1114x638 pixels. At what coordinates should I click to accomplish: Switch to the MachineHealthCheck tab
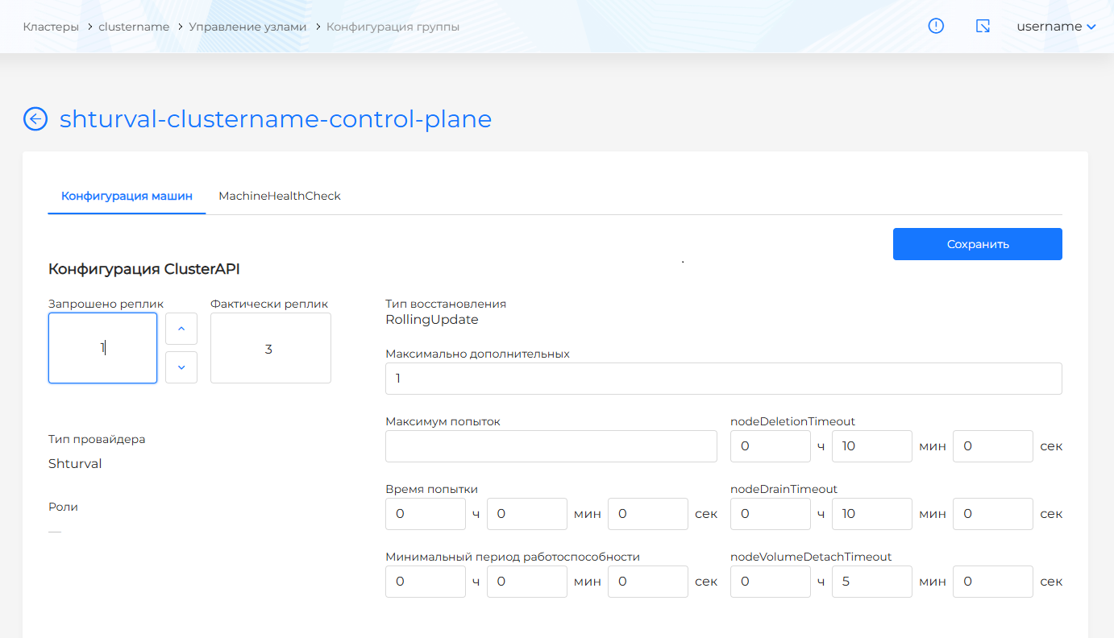pyautogui.click(x=280, y=196)
